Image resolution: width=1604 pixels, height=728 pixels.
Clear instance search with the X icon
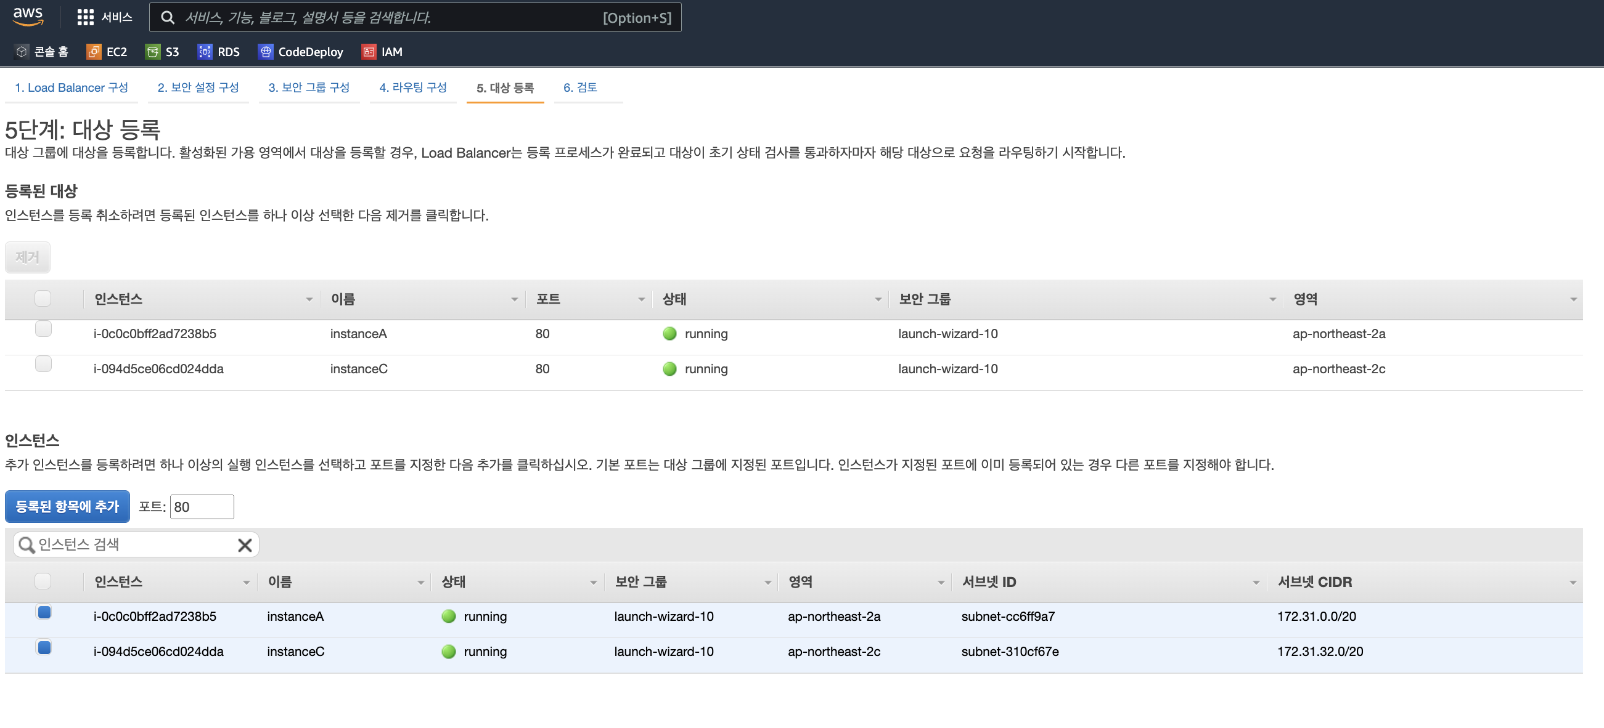tap(245, 545)
